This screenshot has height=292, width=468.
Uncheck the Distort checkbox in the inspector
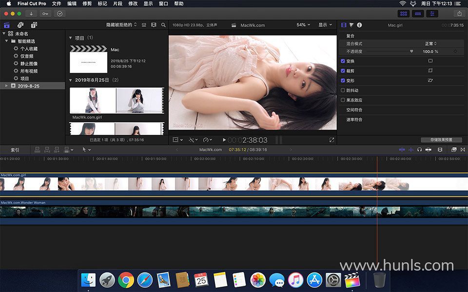click(x=343, y=80)
